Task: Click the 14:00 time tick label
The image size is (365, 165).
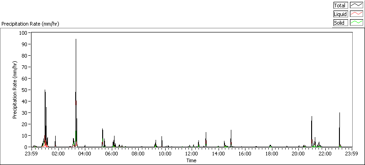Action: 219,154
